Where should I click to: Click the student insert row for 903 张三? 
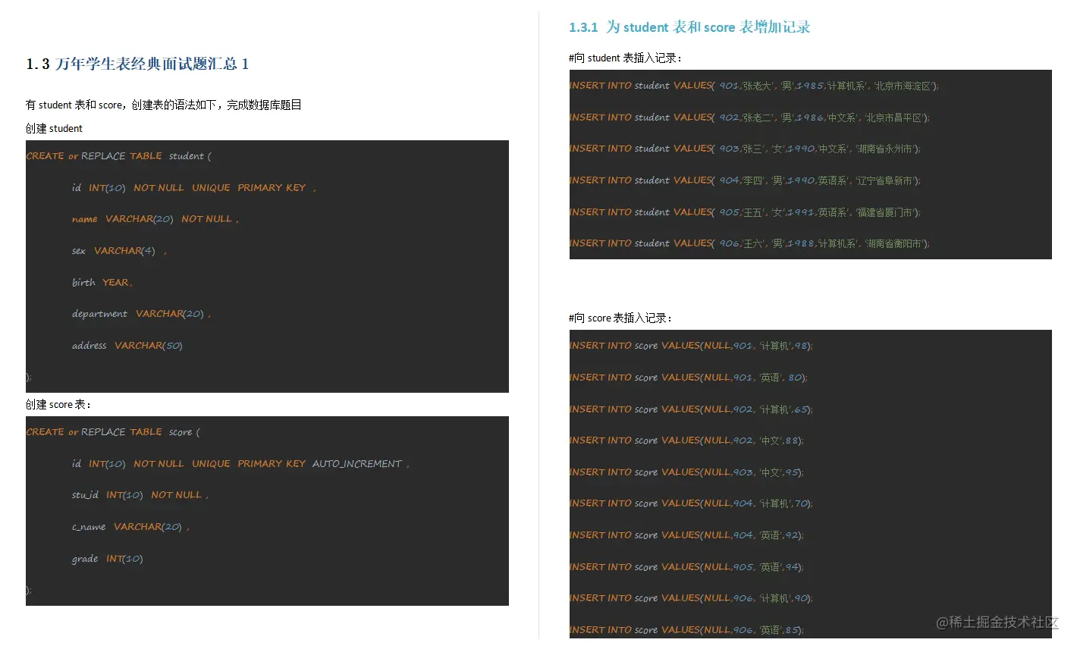(x=746, y=149)
